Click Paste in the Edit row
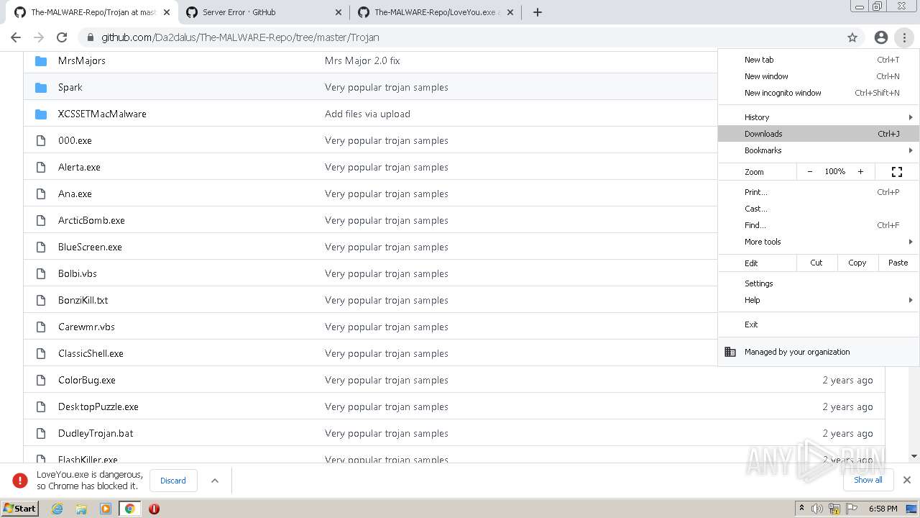The height and width of the screenshot is (518, 920). click(x=898, y=263)
